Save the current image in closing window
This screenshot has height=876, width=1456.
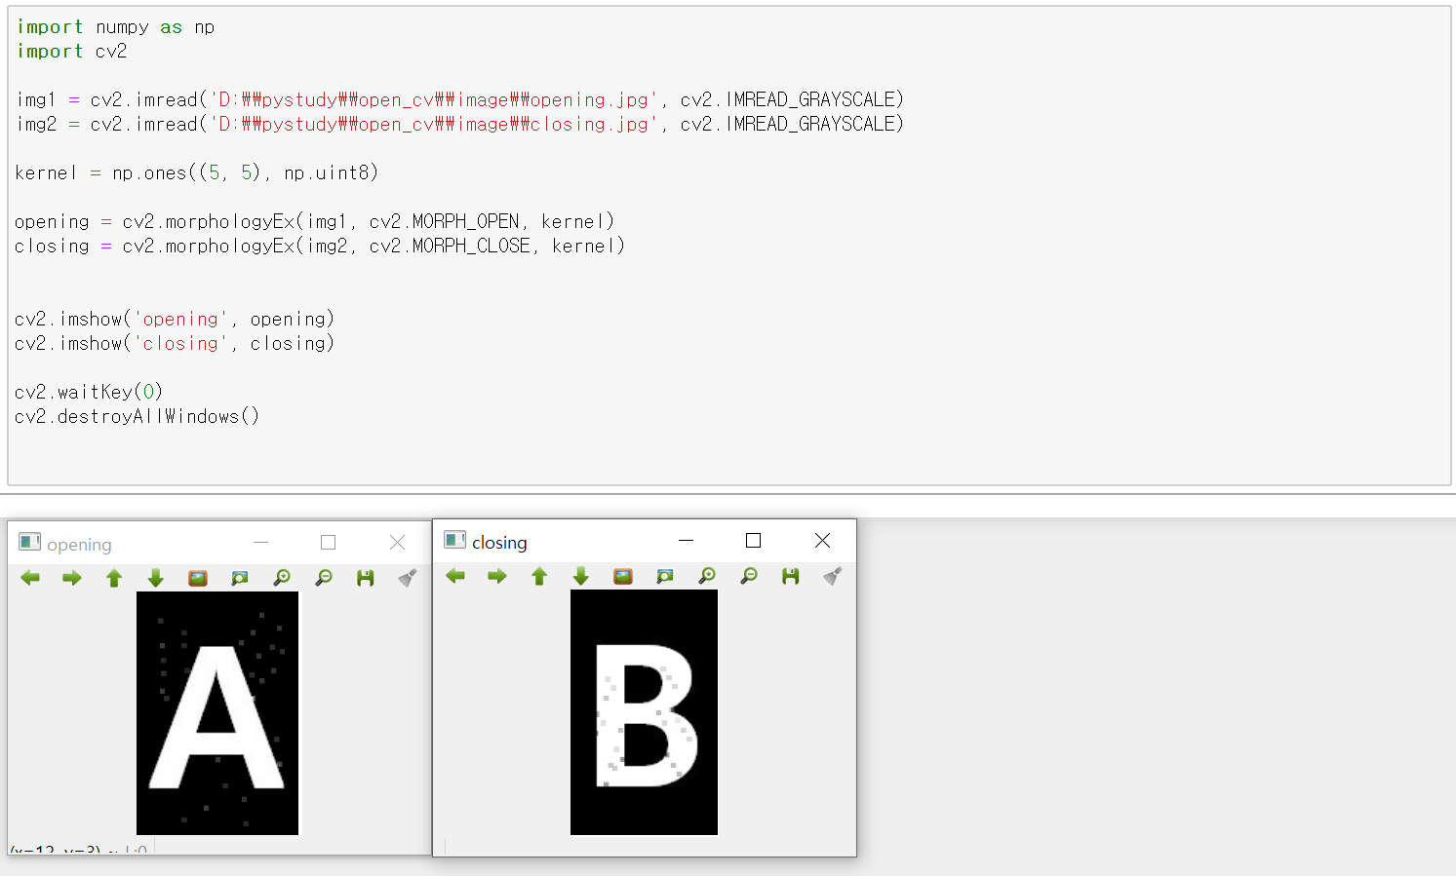791,576
